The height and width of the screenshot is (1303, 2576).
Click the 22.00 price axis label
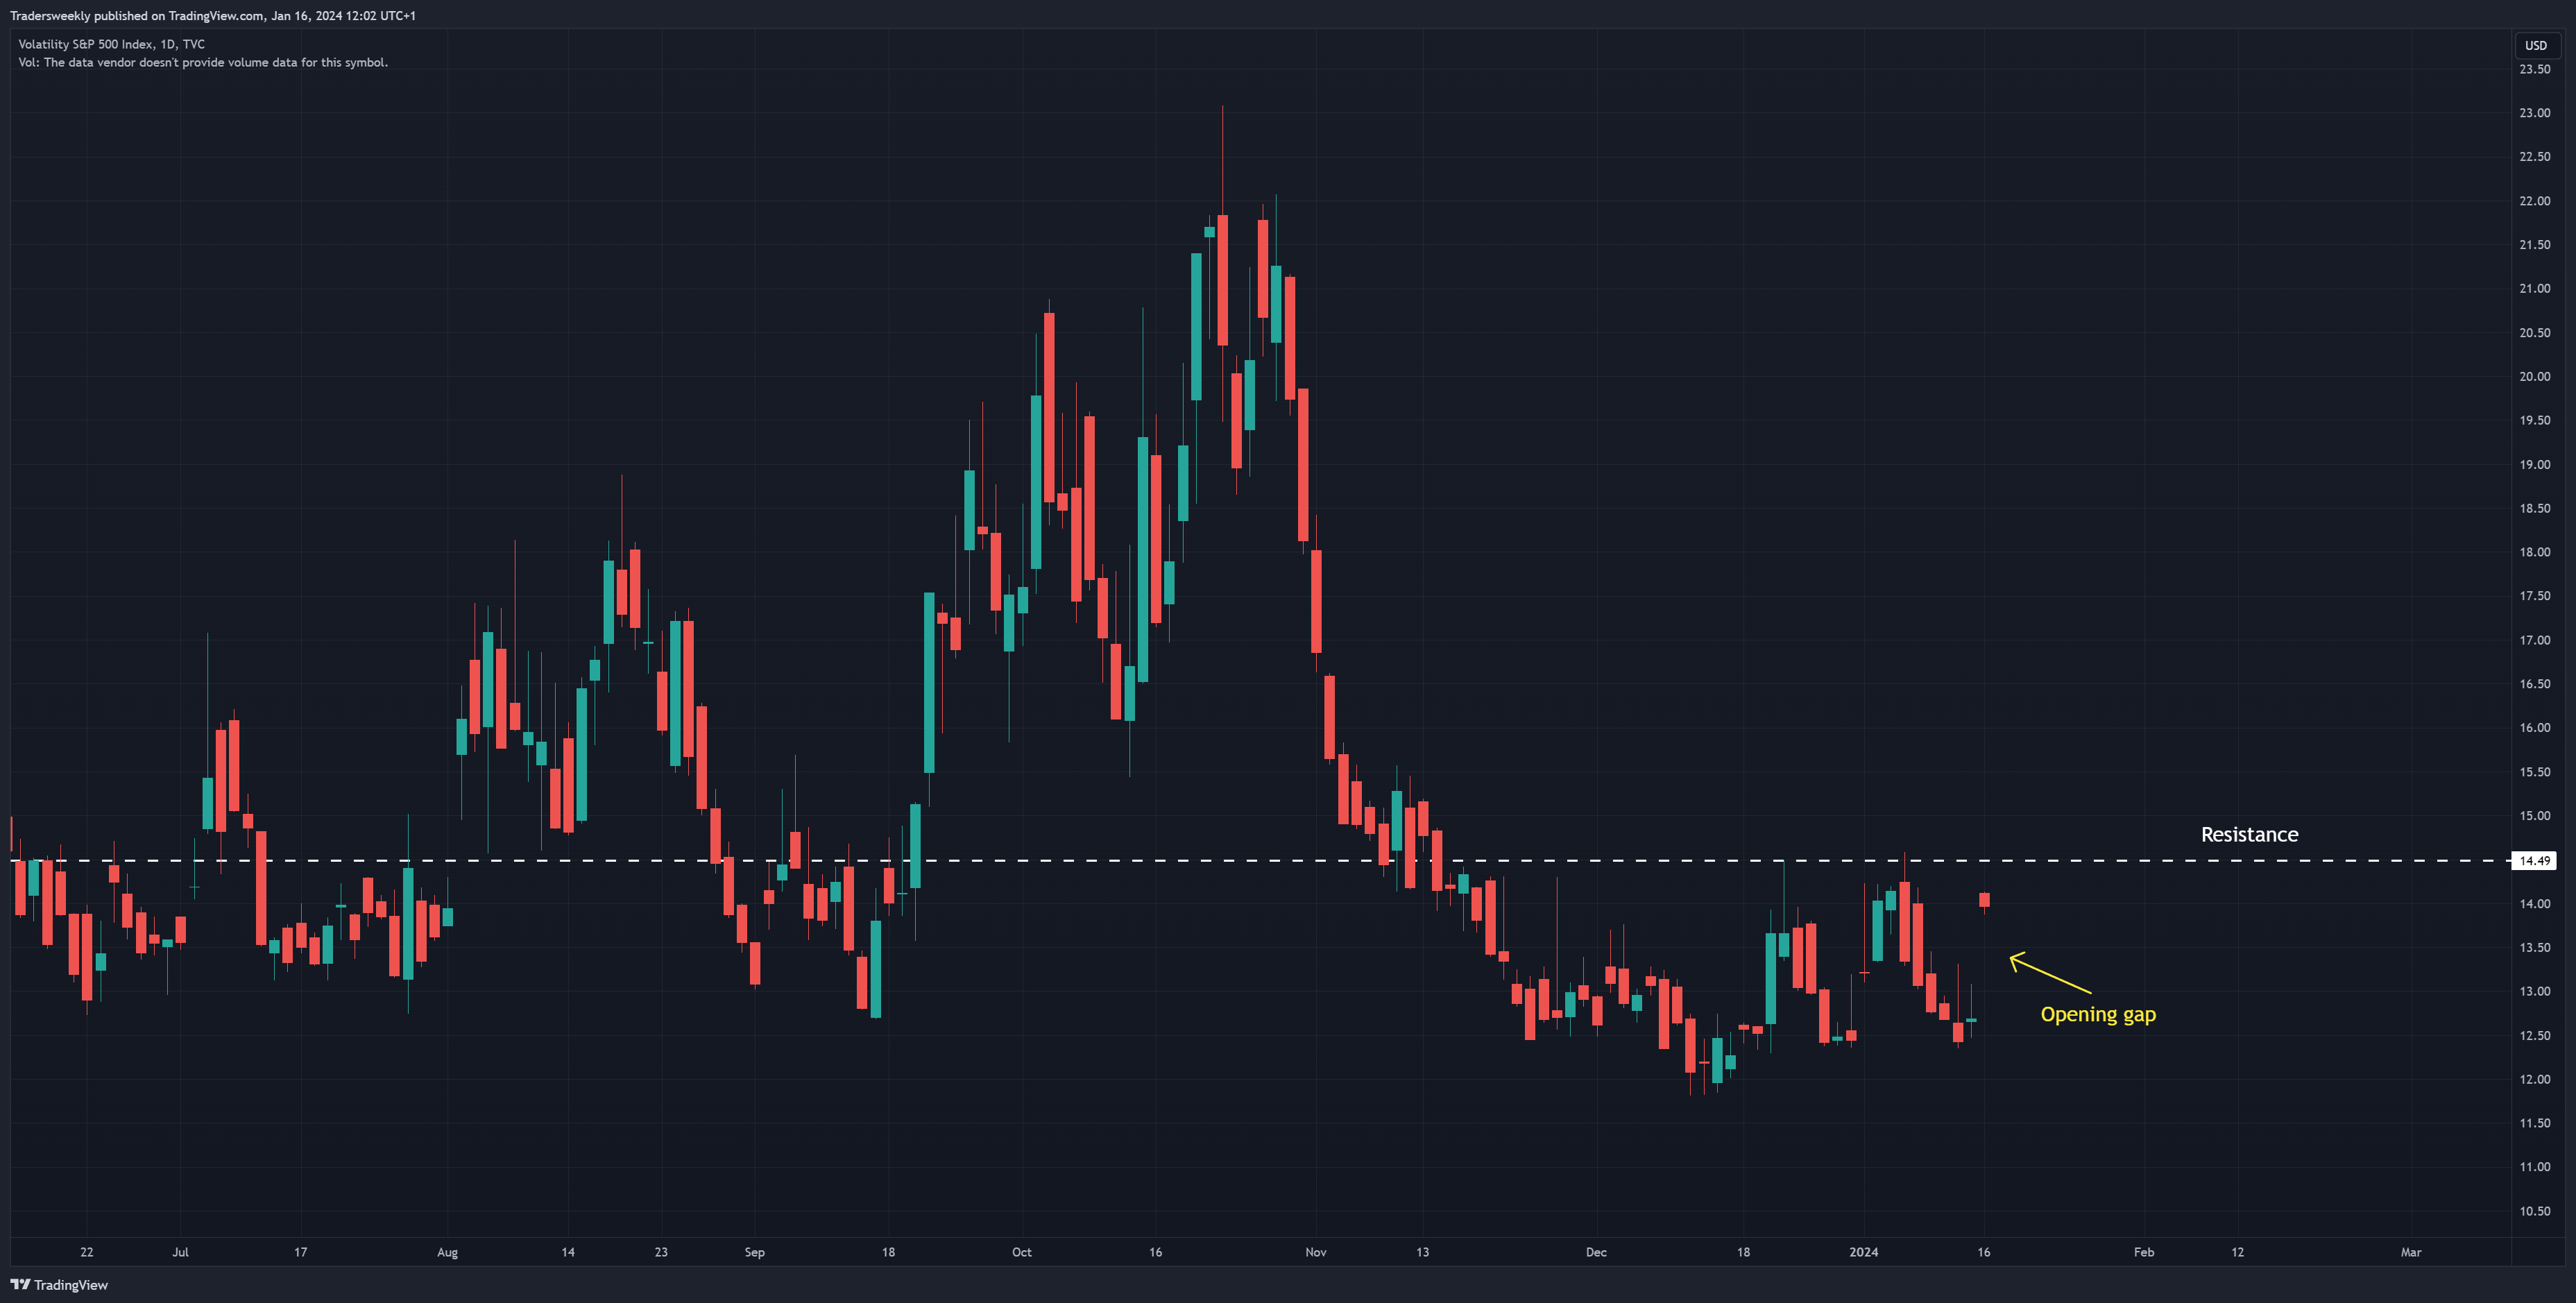point(2534,201)
